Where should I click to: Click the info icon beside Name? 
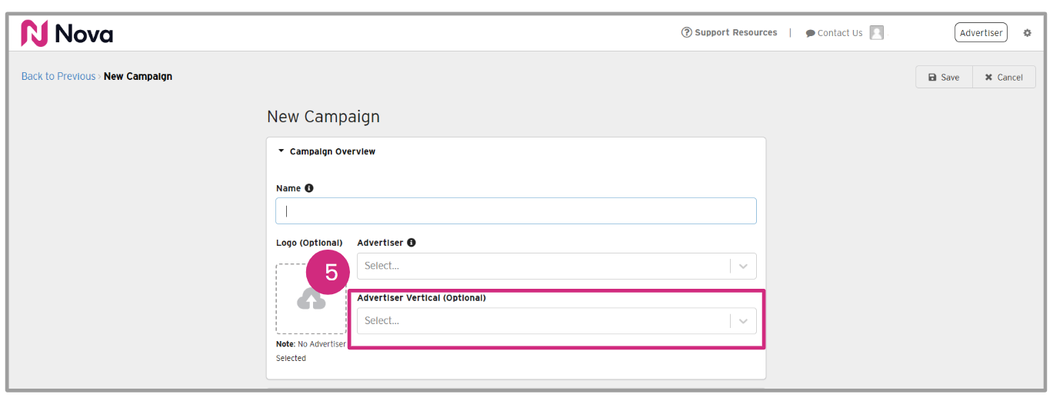[309, 188]
